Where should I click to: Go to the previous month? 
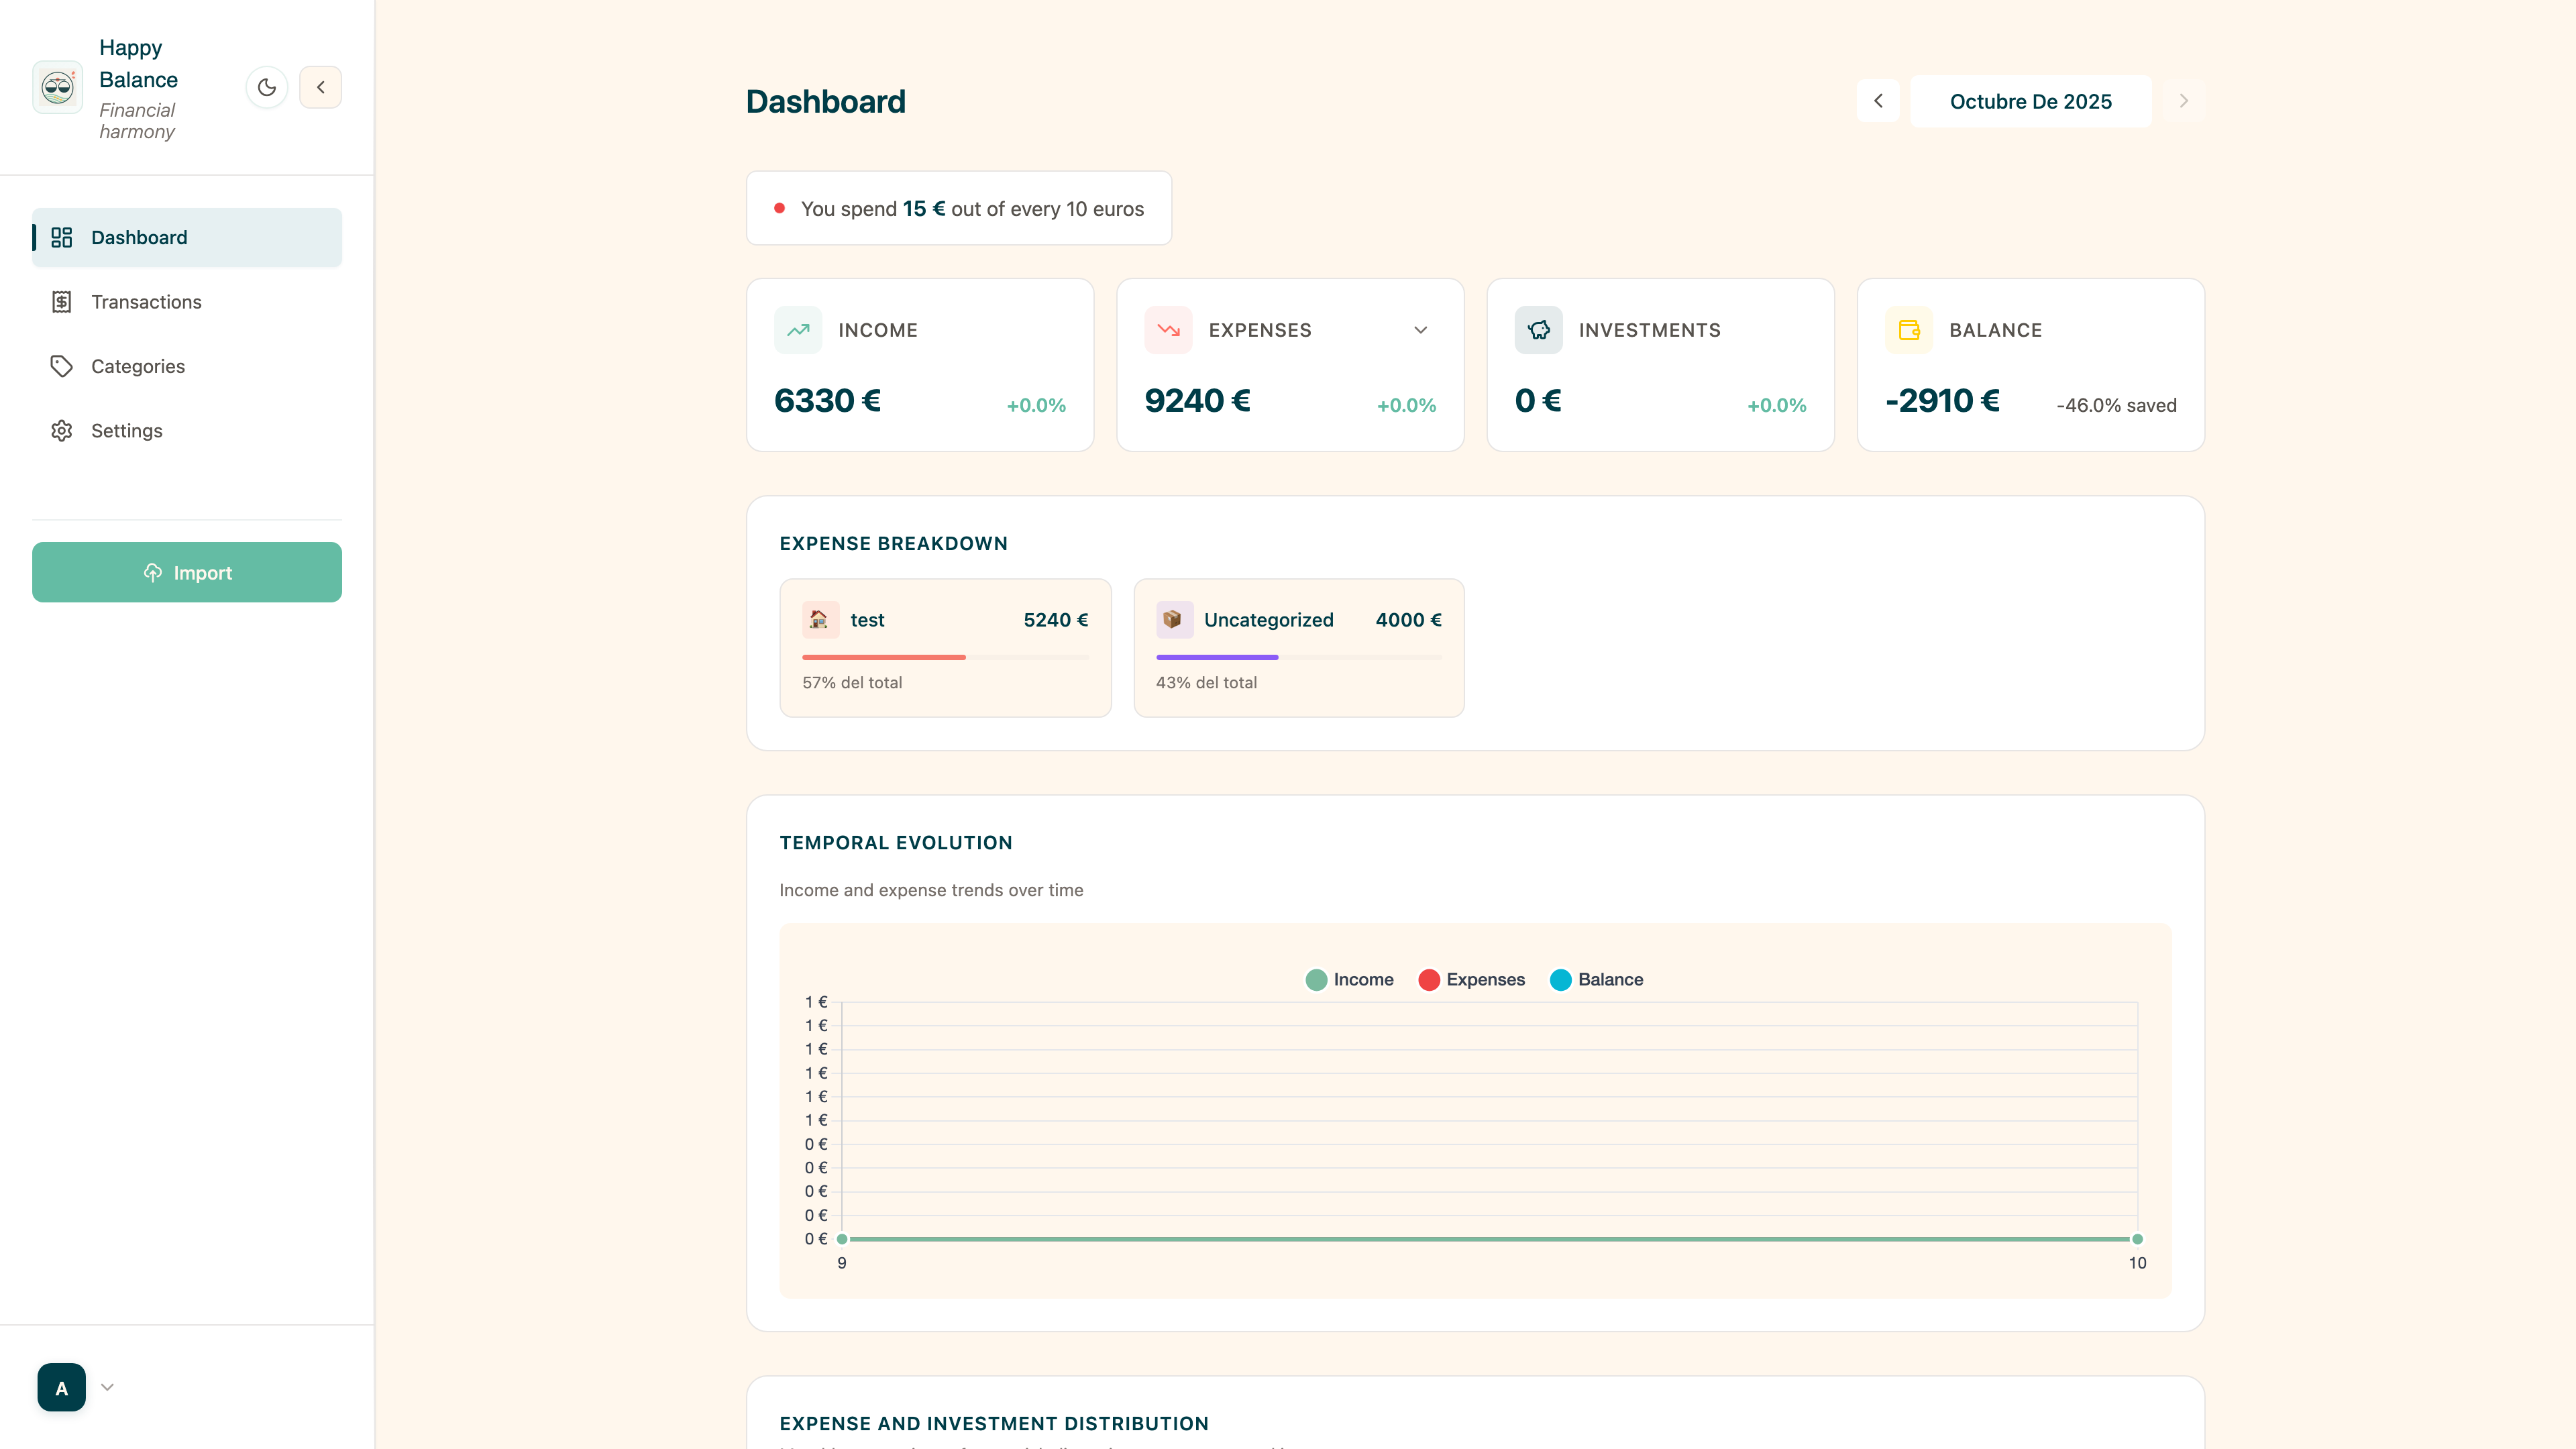point(1878,101)
